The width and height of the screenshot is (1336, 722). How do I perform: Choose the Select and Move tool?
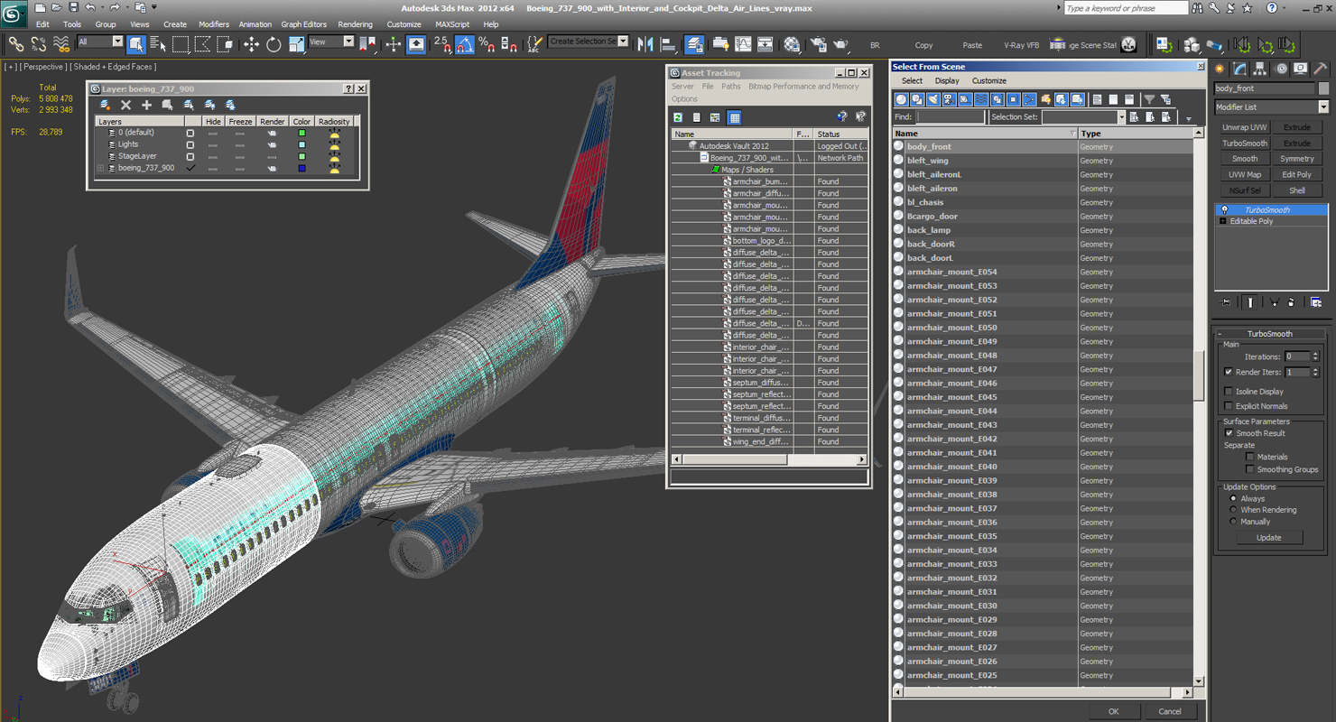(x=251, y=44)
